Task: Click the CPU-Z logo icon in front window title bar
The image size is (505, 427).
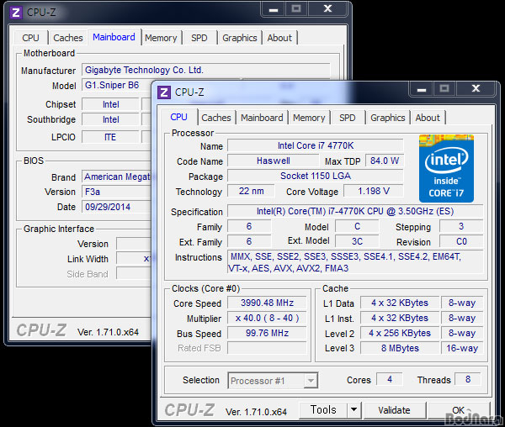Action: (x=164, y=92)
